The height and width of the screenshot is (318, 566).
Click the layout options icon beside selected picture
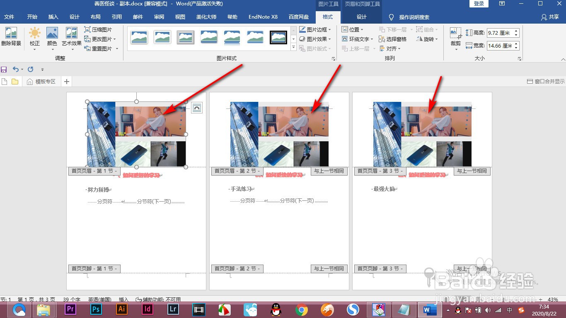point(197,108)
